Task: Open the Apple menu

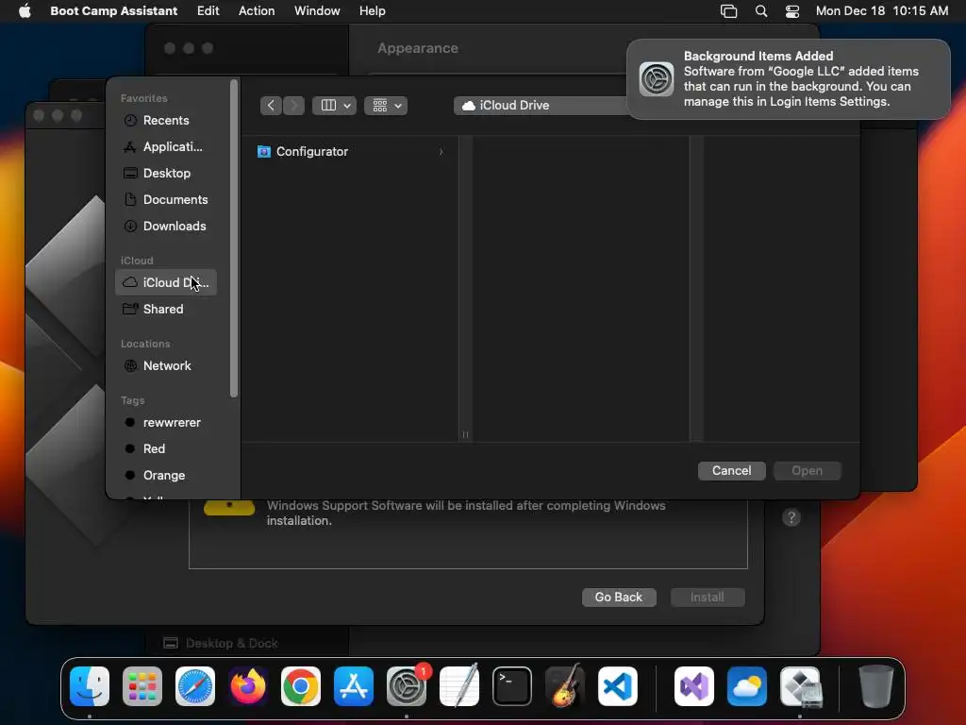Action: tap(25, 11)
